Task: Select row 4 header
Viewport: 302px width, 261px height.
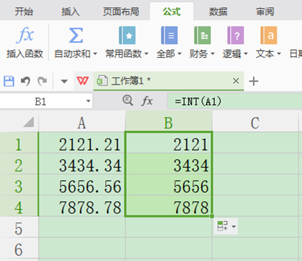Action: pyautogui.click(x=19, y=206)
